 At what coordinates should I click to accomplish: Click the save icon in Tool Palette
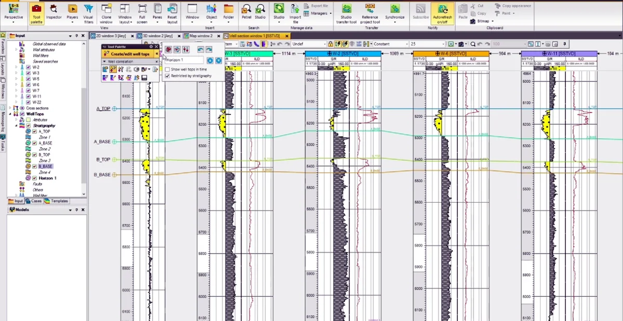[145, 78]
